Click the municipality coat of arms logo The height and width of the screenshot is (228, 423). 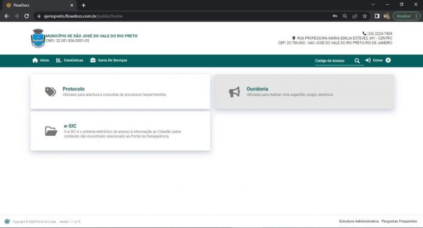[38, 38]
